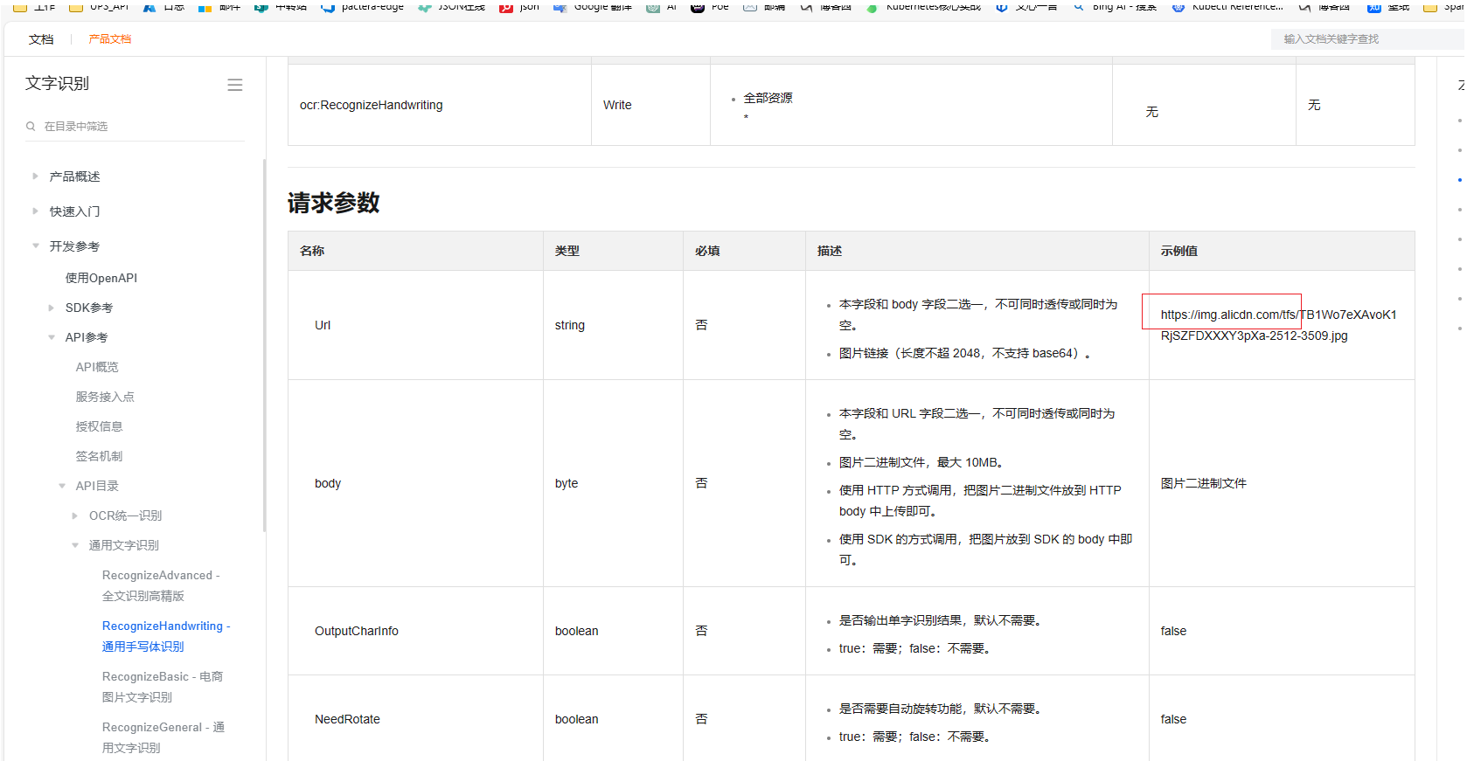Click 是否输出单字识别结果 description
Screen dimensions: 1467x761
940,620
